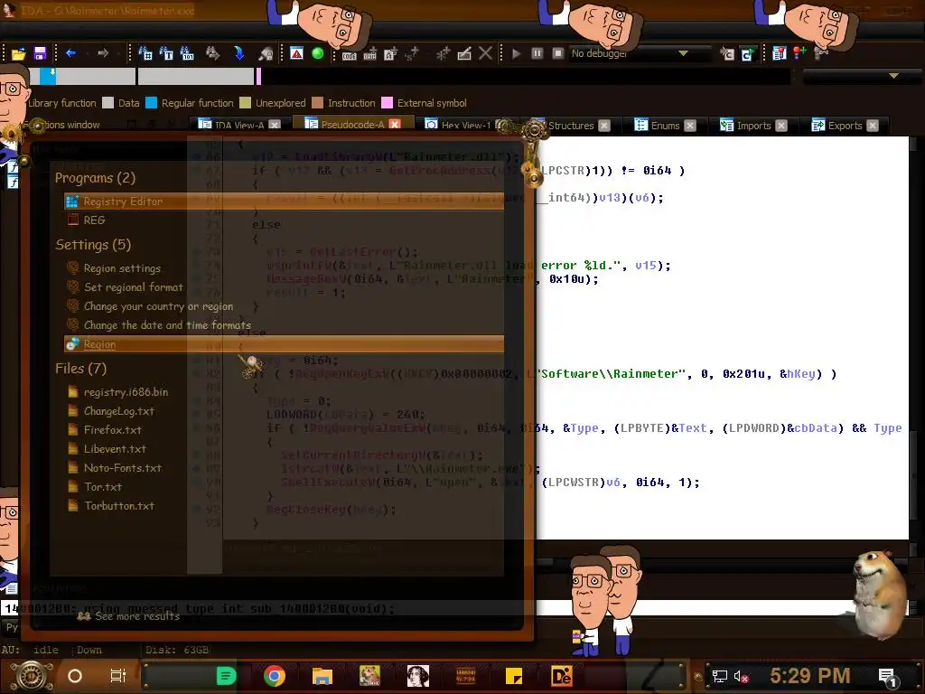Switch to the IDA View-A tab
The image size is (925, 694).
(x=238, y=125)
